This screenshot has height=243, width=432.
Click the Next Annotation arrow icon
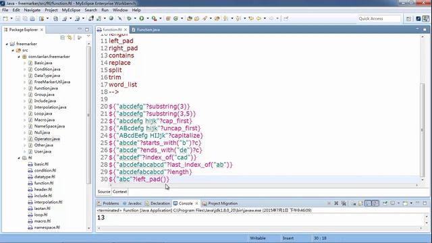point(225,18)
